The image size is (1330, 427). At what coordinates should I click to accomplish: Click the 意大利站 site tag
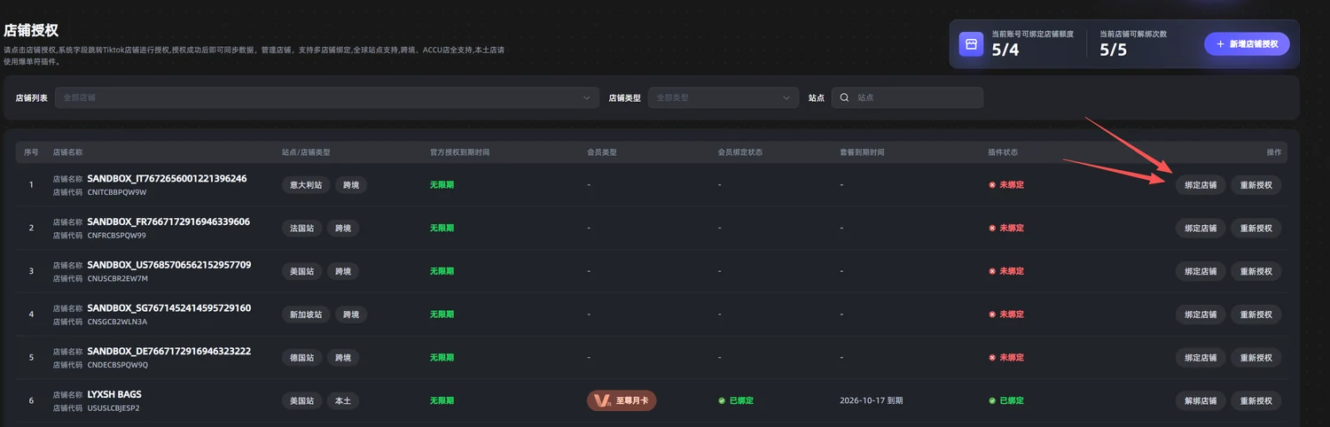coord(306,185)
